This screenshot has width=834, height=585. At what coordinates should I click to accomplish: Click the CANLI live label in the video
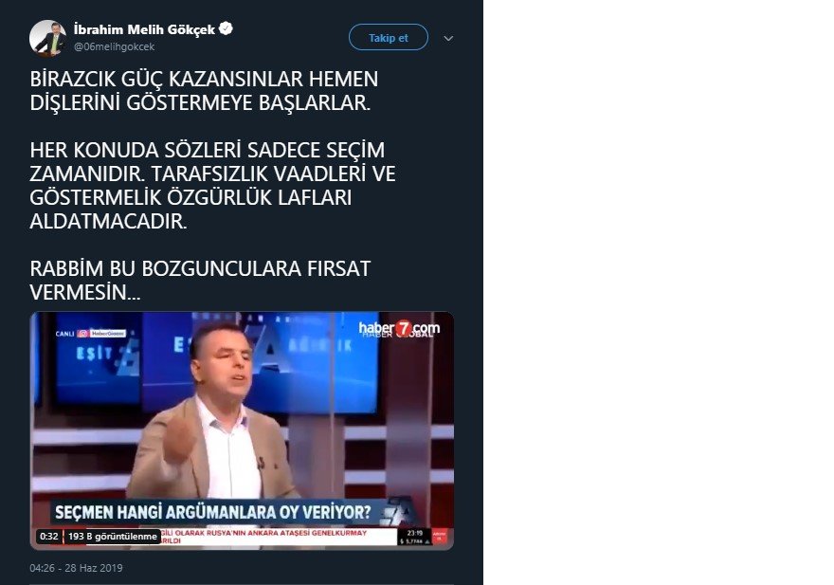coord(64,334)
